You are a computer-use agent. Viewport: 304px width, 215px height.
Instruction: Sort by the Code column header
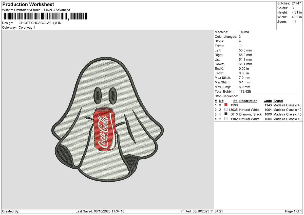coord(268,101)
